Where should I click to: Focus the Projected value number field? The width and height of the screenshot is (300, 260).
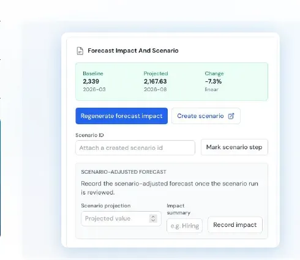[121, 218]
